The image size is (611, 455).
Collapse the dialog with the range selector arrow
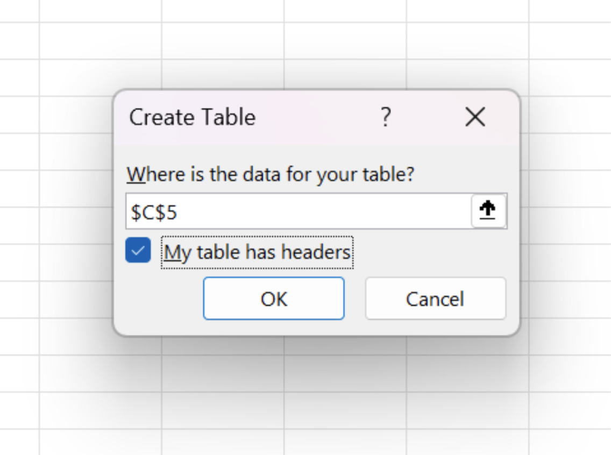click(x=488, y=211)
